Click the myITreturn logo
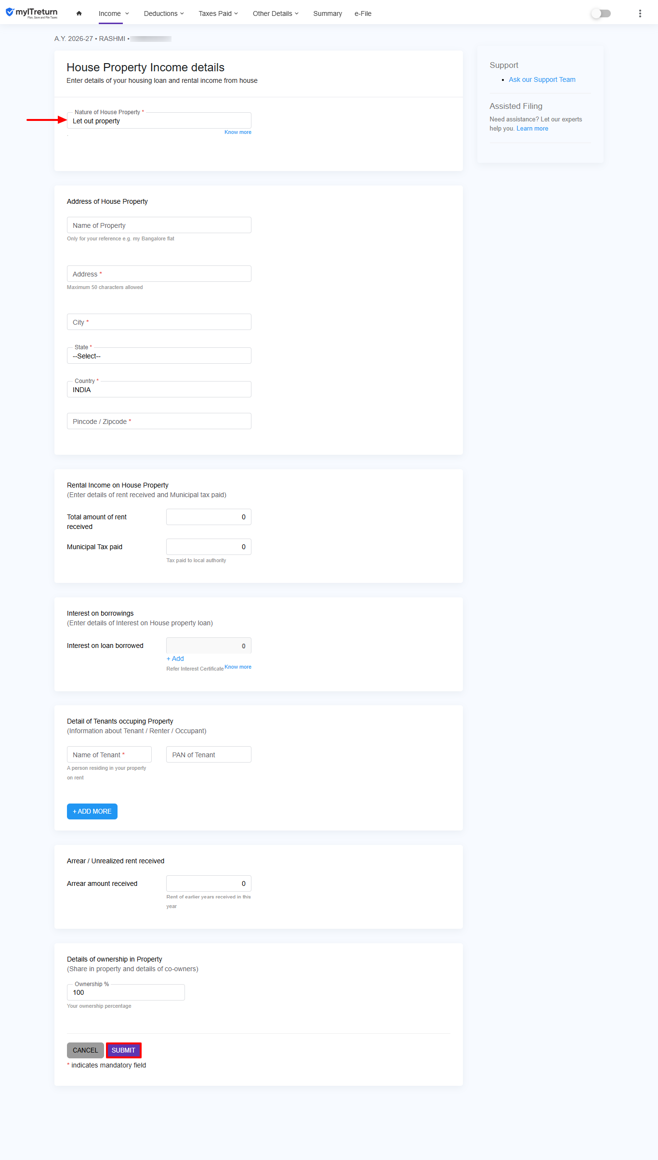Screen dimensions: 658x1160 pyautogui.click(x=32, y=13)
